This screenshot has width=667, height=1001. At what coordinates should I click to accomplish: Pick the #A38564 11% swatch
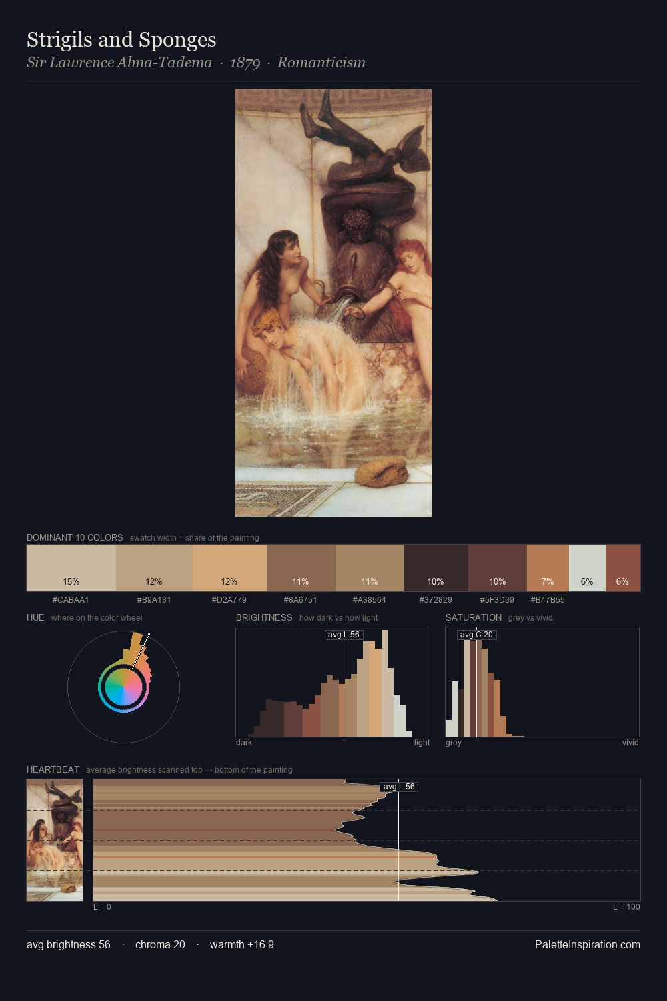(x=370, y=568)
